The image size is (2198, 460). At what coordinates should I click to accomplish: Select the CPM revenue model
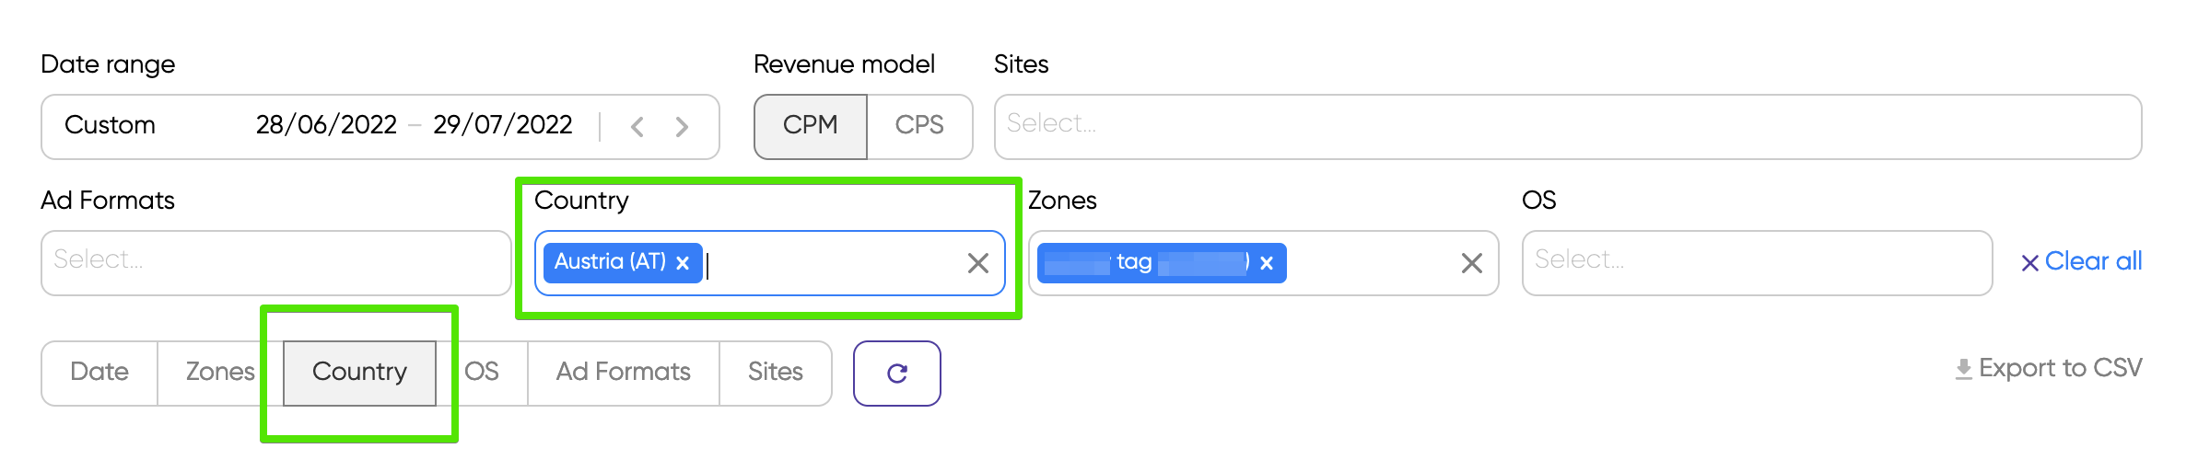pyautogui.click(x=811, y=126)
